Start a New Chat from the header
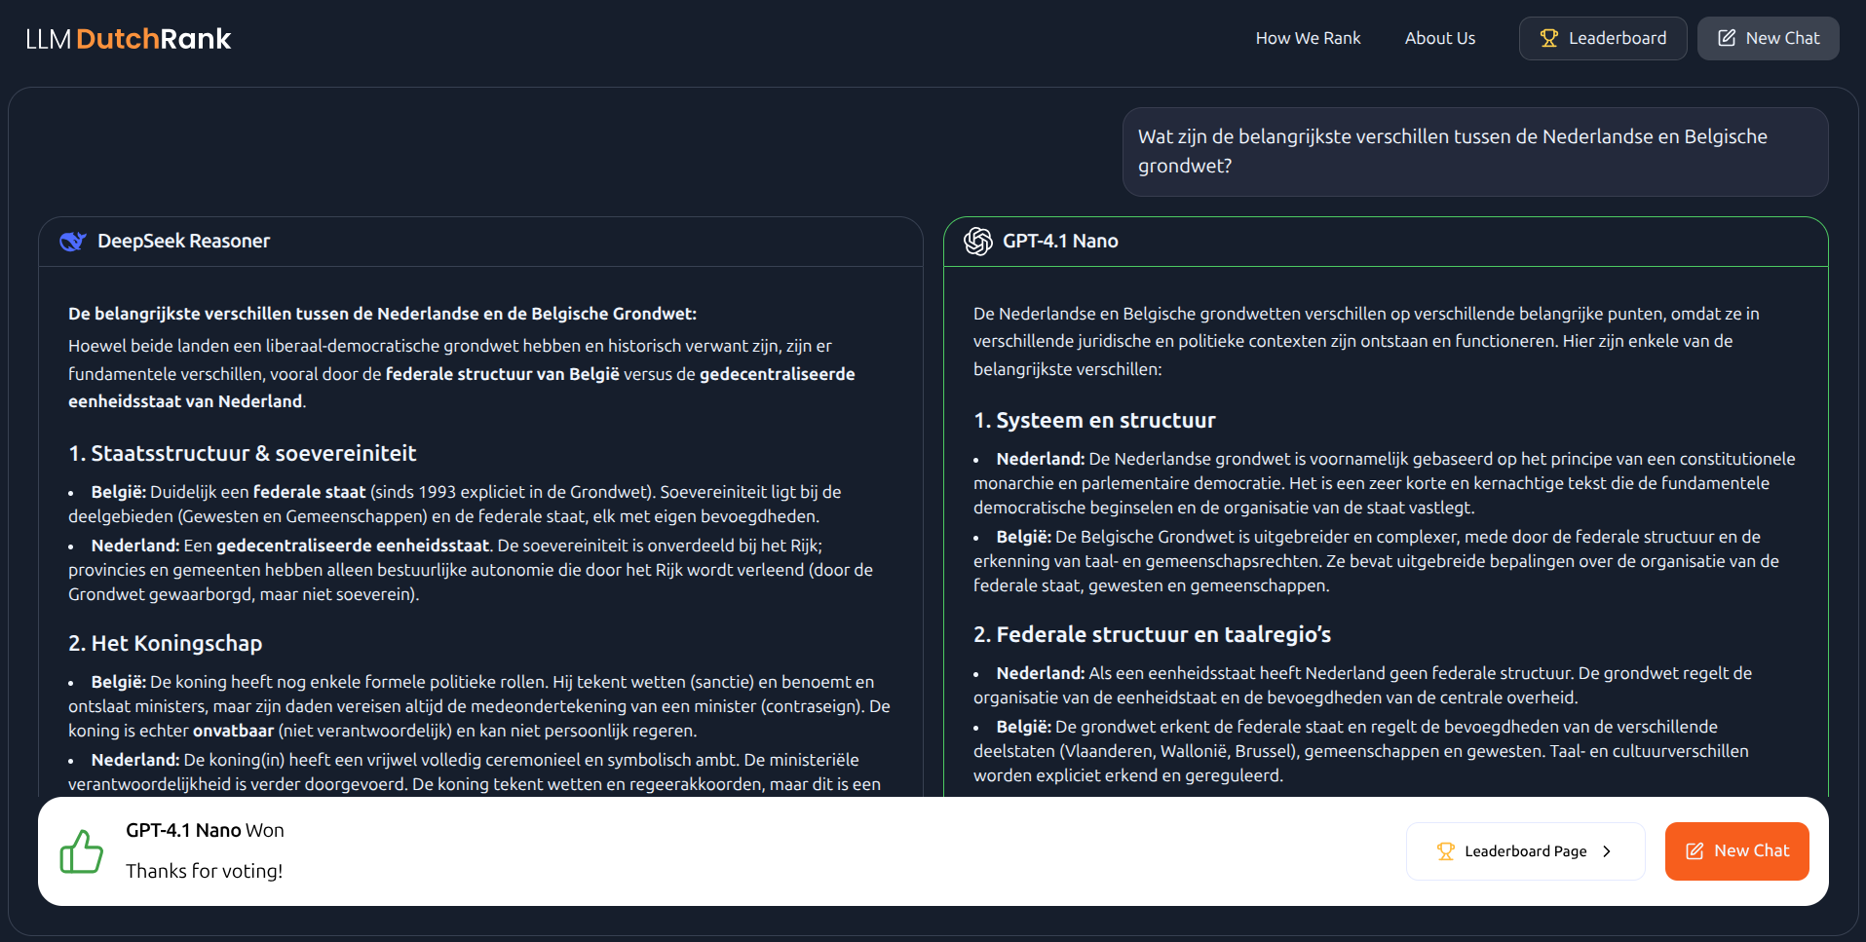 click(x=1768, y=38)
